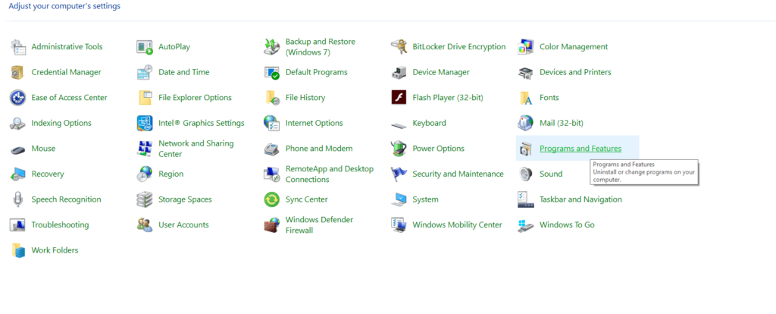776x314 pixels.
Task: Open the Taskbar and Navigation link
Action: pyautogui.click(x=580, y=199)
